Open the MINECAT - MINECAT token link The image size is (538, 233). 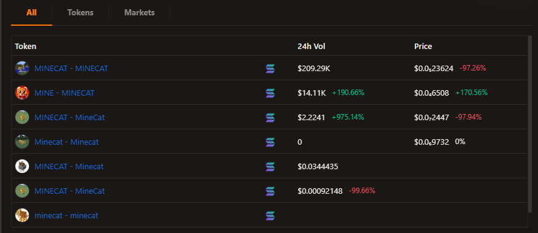pyautogui.click(x=71, y=68)
